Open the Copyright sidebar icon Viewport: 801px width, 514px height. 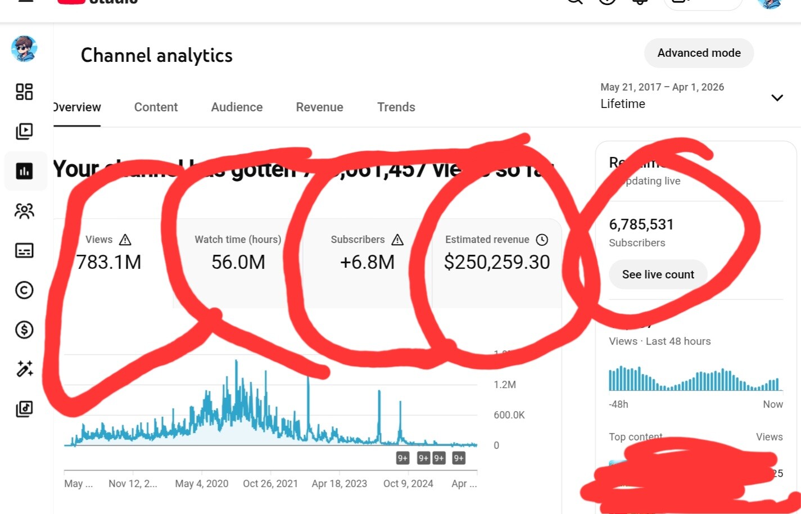(24, 290)
